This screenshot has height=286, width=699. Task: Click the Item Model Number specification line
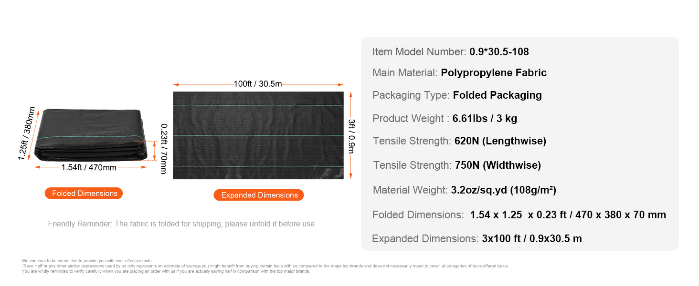coord(450,52)
